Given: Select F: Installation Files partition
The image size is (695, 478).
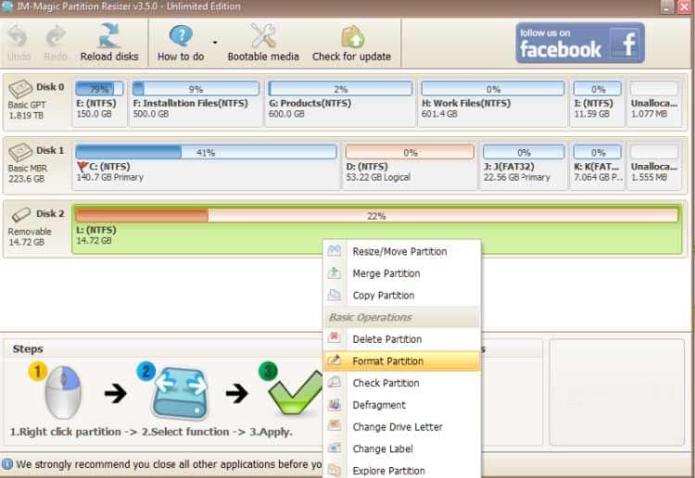Looking at the screenshot, I should (x=196, y=103).
